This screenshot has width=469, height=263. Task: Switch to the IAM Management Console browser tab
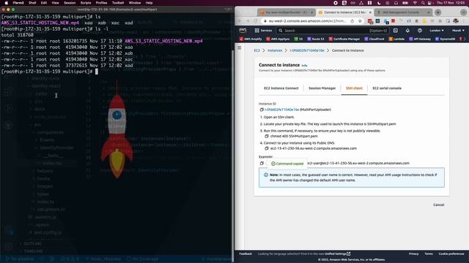(x=403, y=12)
